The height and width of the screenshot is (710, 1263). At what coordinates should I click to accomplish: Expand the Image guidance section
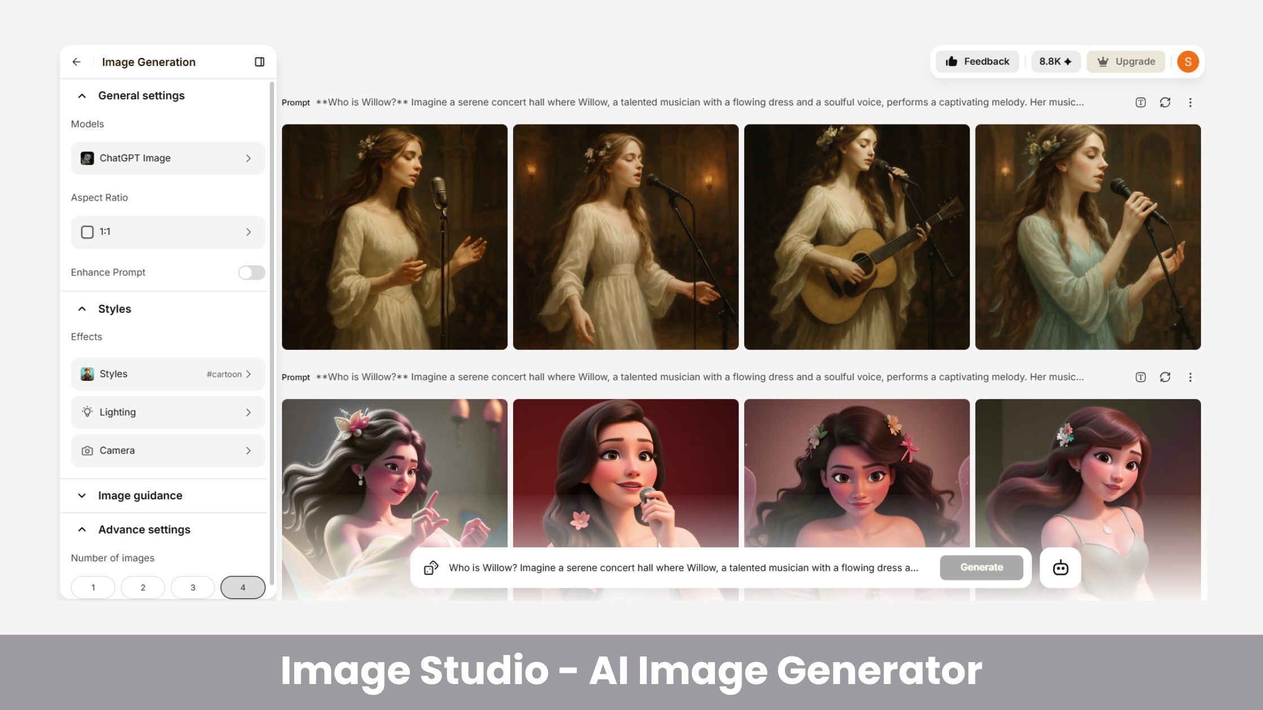click(140, 496)
